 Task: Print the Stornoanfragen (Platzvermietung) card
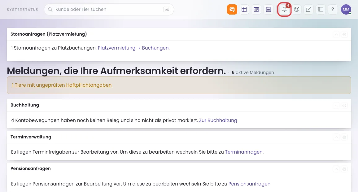tap(344, 34)
